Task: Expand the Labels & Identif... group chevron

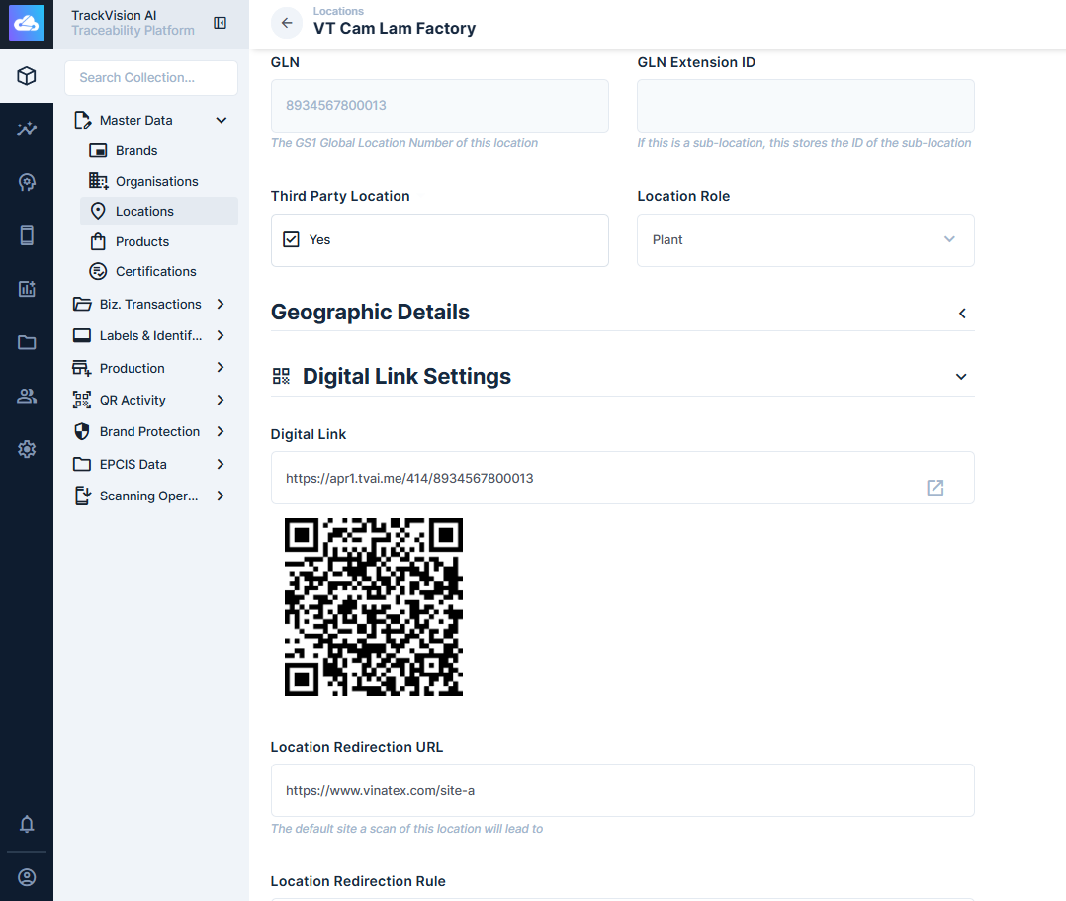Action: 221,335
